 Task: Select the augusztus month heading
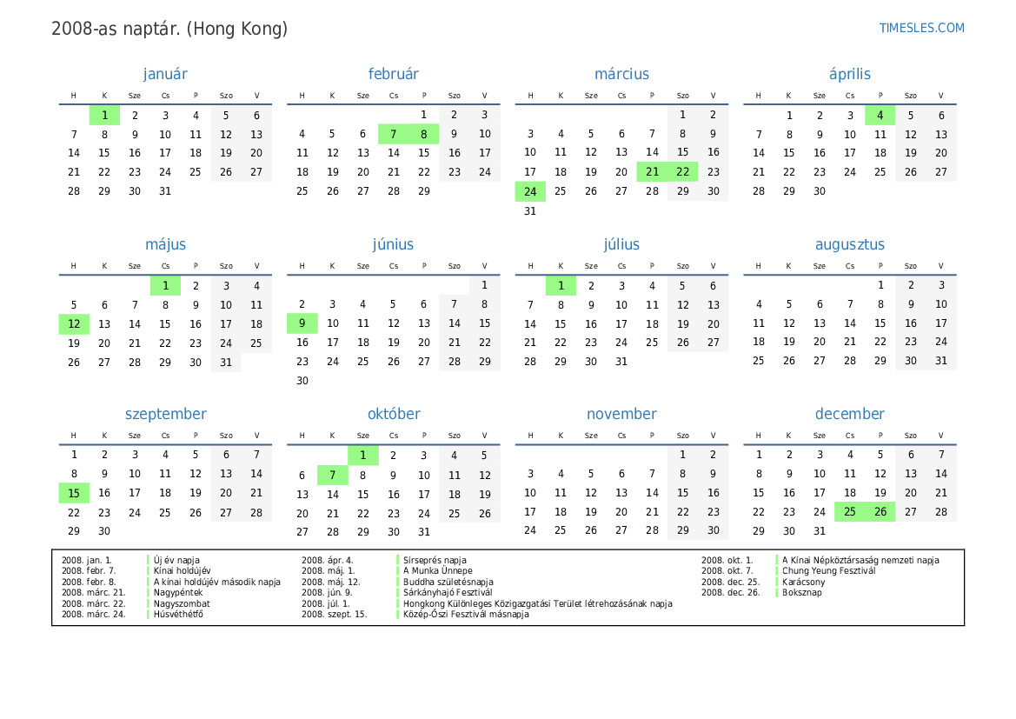pos(849,244)
